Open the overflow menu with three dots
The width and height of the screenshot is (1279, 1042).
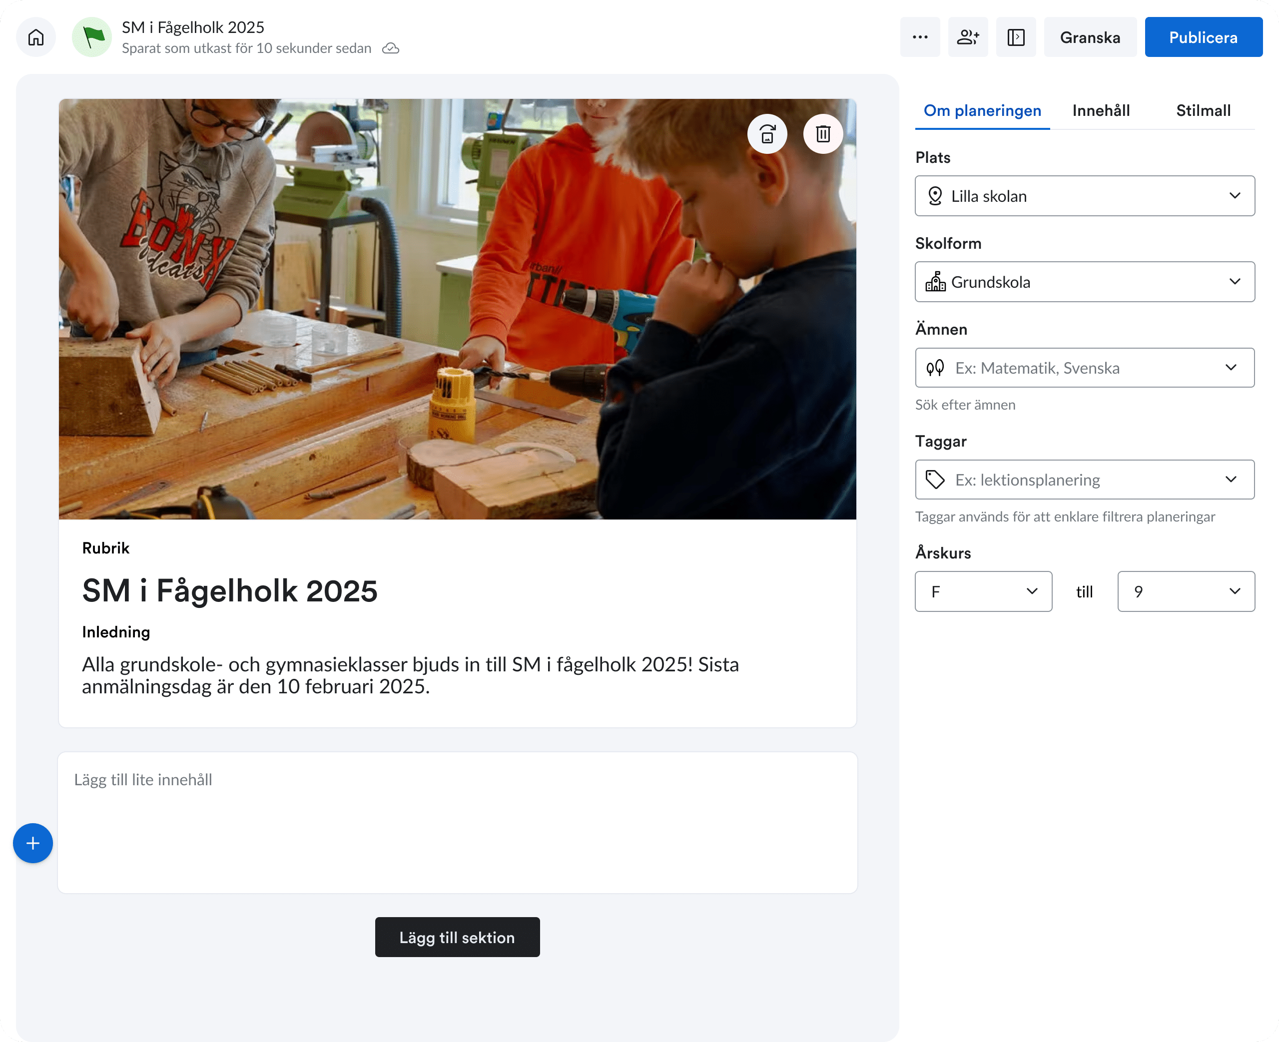pos(919,36)
